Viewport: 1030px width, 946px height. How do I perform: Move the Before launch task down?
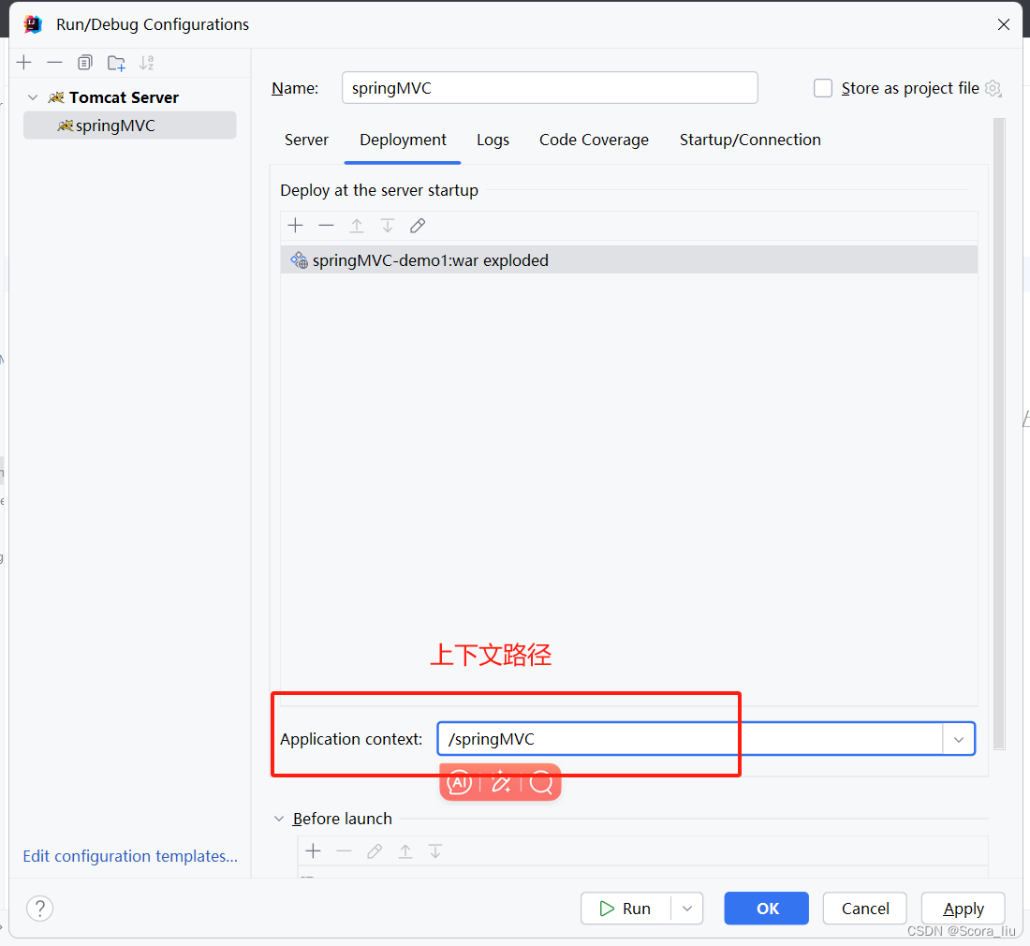pyautogui.click(x=435, y=851)
